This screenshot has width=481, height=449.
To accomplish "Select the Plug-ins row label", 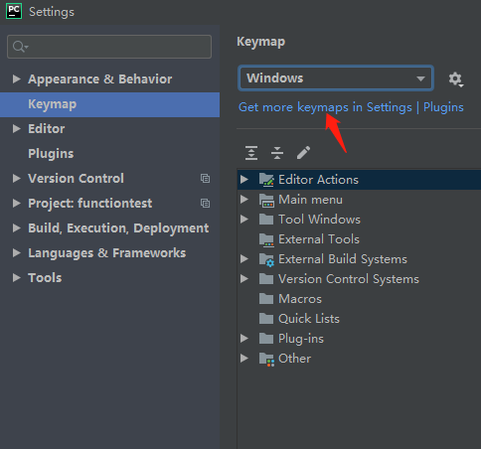I will pos(301,339).
